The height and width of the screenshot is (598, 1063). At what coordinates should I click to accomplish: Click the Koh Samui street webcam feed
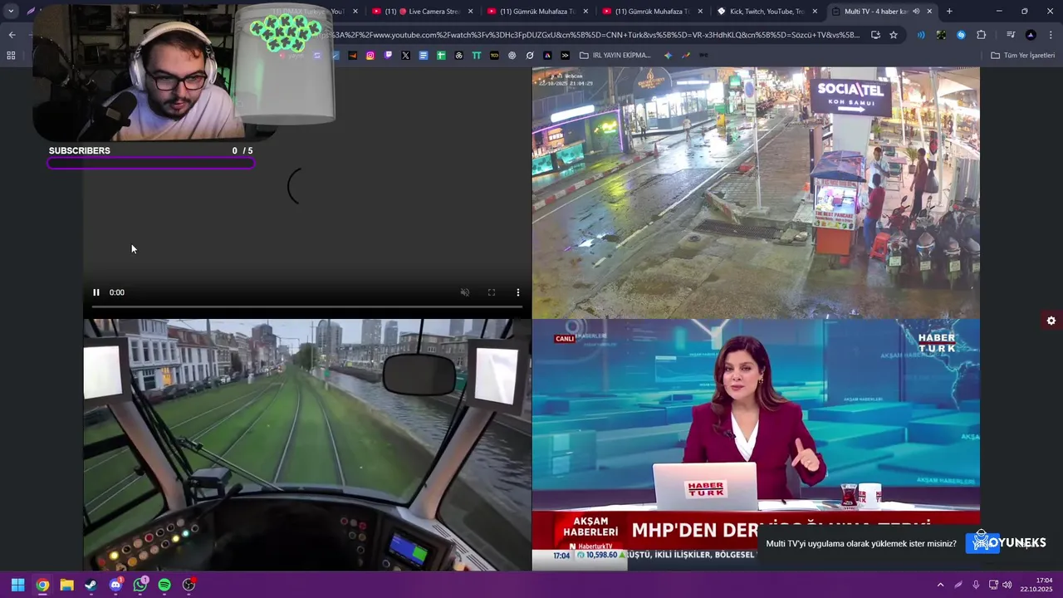[756, 193]
